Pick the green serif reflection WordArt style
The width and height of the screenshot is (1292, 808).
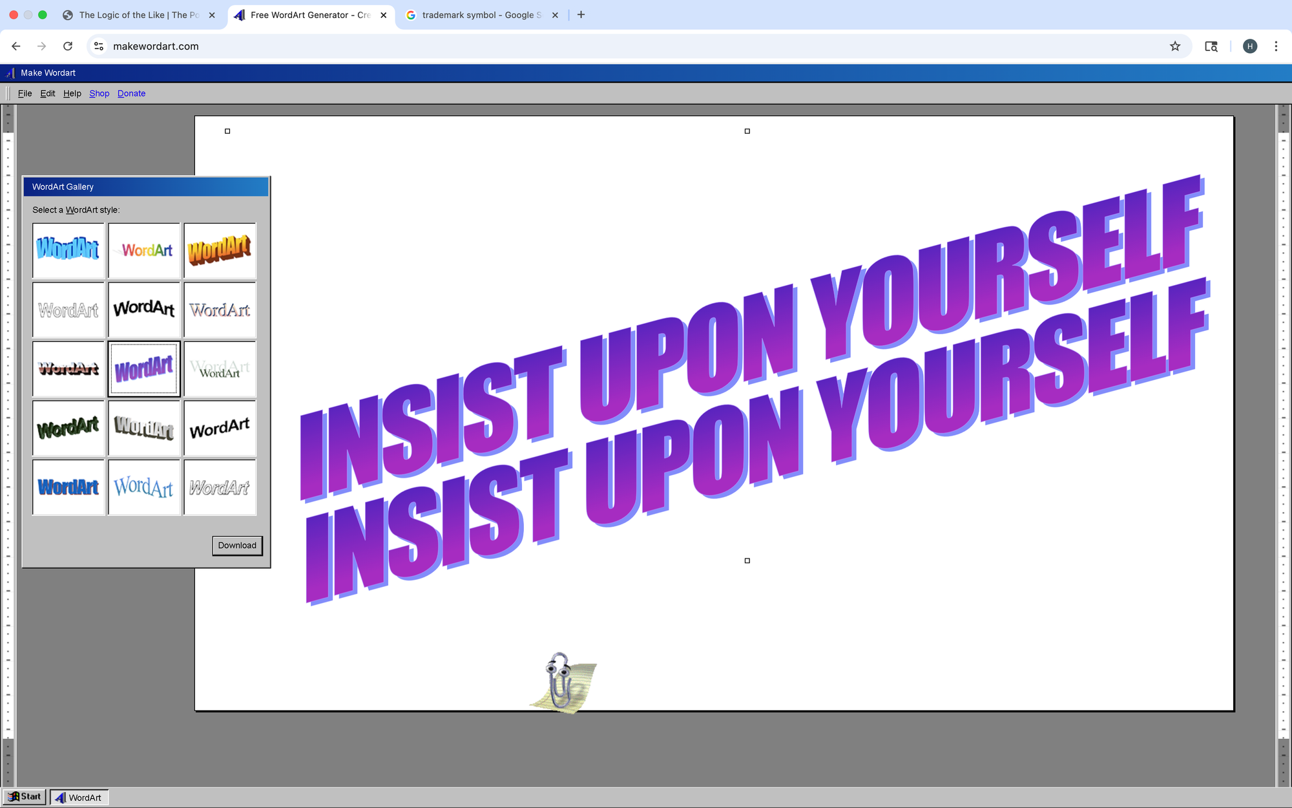(x=220, y=369)
